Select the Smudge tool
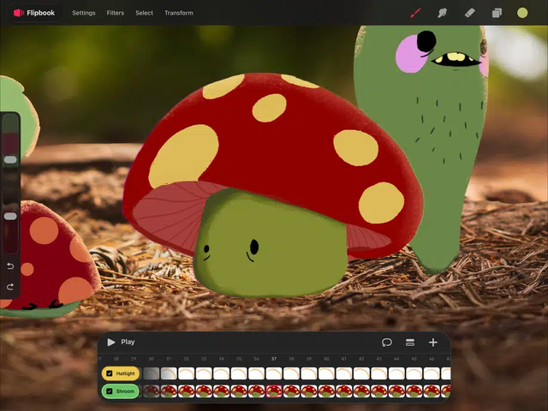 tap(443, 13)
